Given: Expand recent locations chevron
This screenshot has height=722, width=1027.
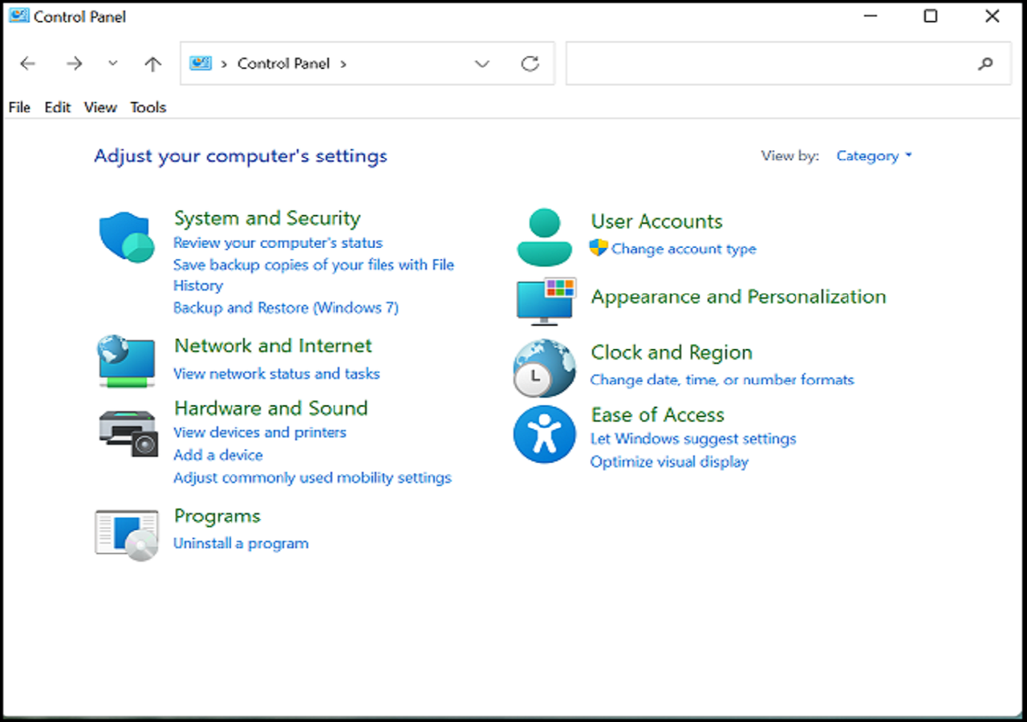Looking at the screenshot, I should click(x=112, y=64).
